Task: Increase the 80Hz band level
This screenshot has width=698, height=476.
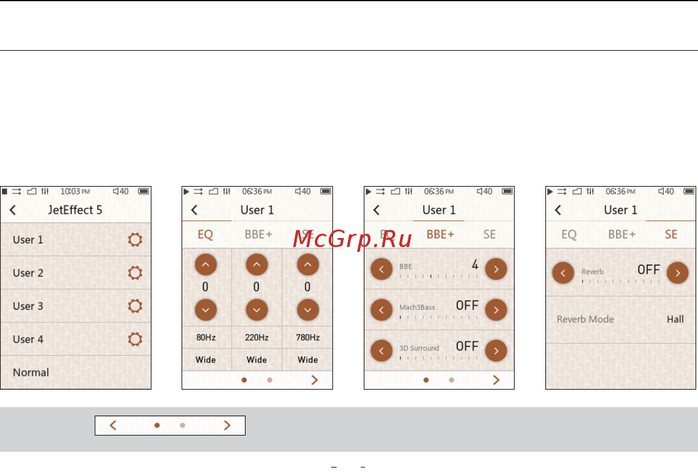Action: (x=206, y=265)
